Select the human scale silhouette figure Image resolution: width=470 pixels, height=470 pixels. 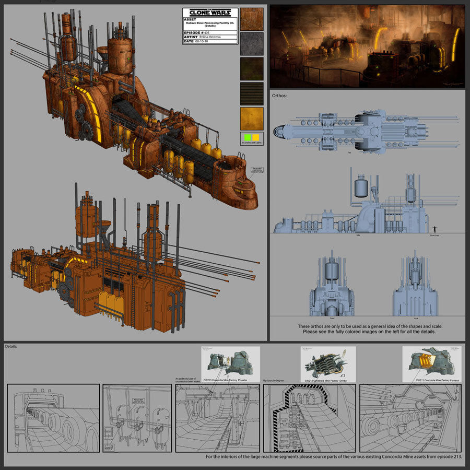[434, 230]
